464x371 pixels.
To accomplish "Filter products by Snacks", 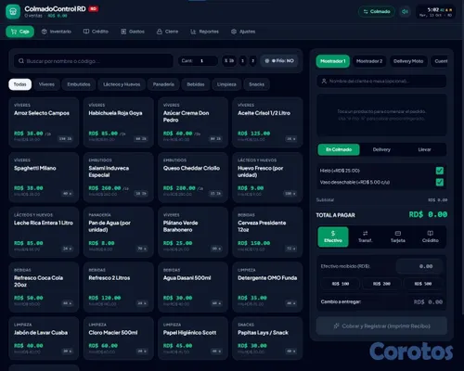I will point(256,84).
